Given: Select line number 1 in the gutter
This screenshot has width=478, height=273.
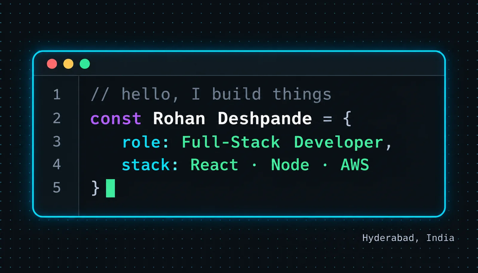Looking at the screenshot, I should [57, 94].
